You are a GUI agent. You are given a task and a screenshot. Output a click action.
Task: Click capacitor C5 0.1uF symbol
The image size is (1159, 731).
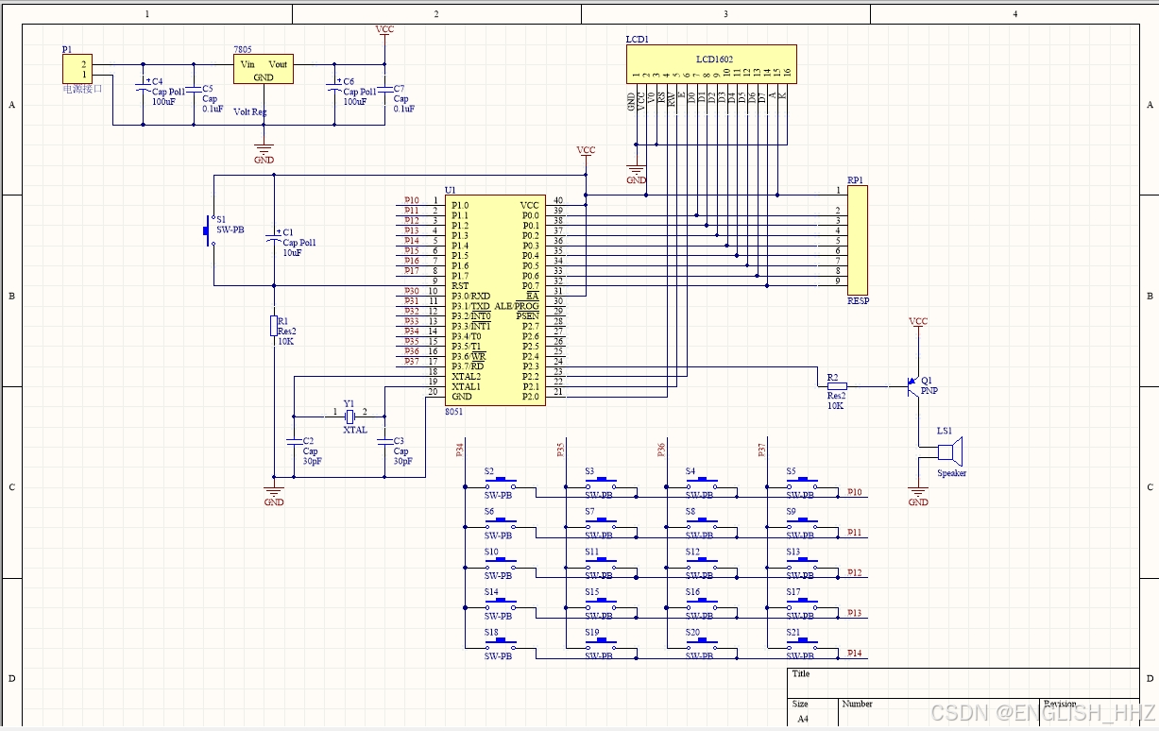pos(194,89)
